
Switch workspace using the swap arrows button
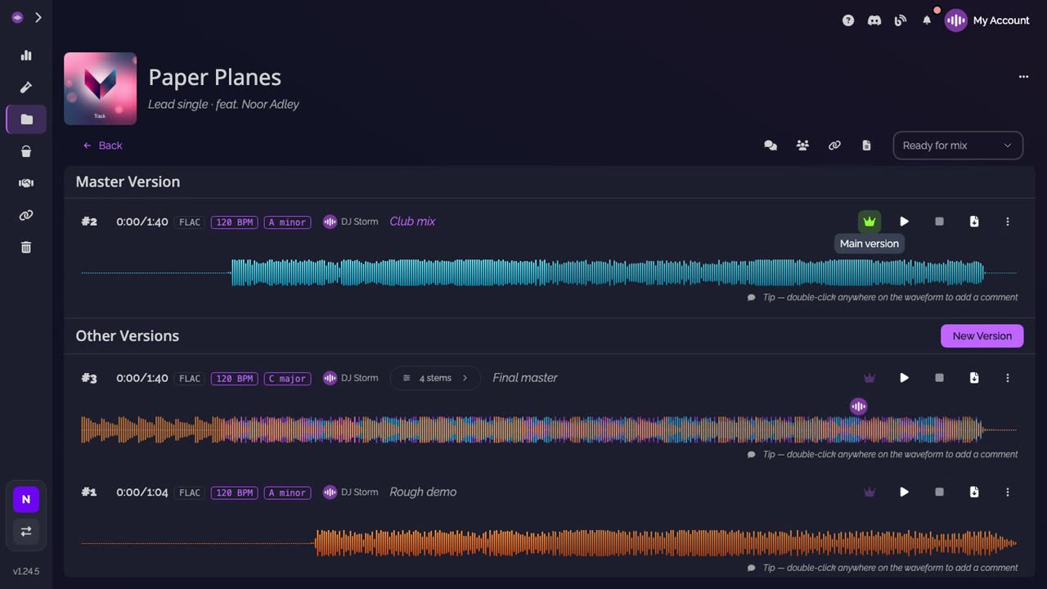point(26,531)
